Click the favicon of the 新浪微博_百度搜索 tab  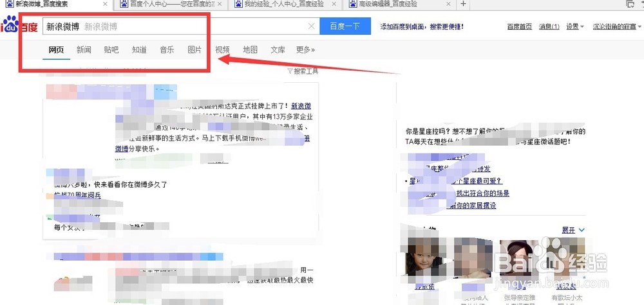tap(9, 4)
